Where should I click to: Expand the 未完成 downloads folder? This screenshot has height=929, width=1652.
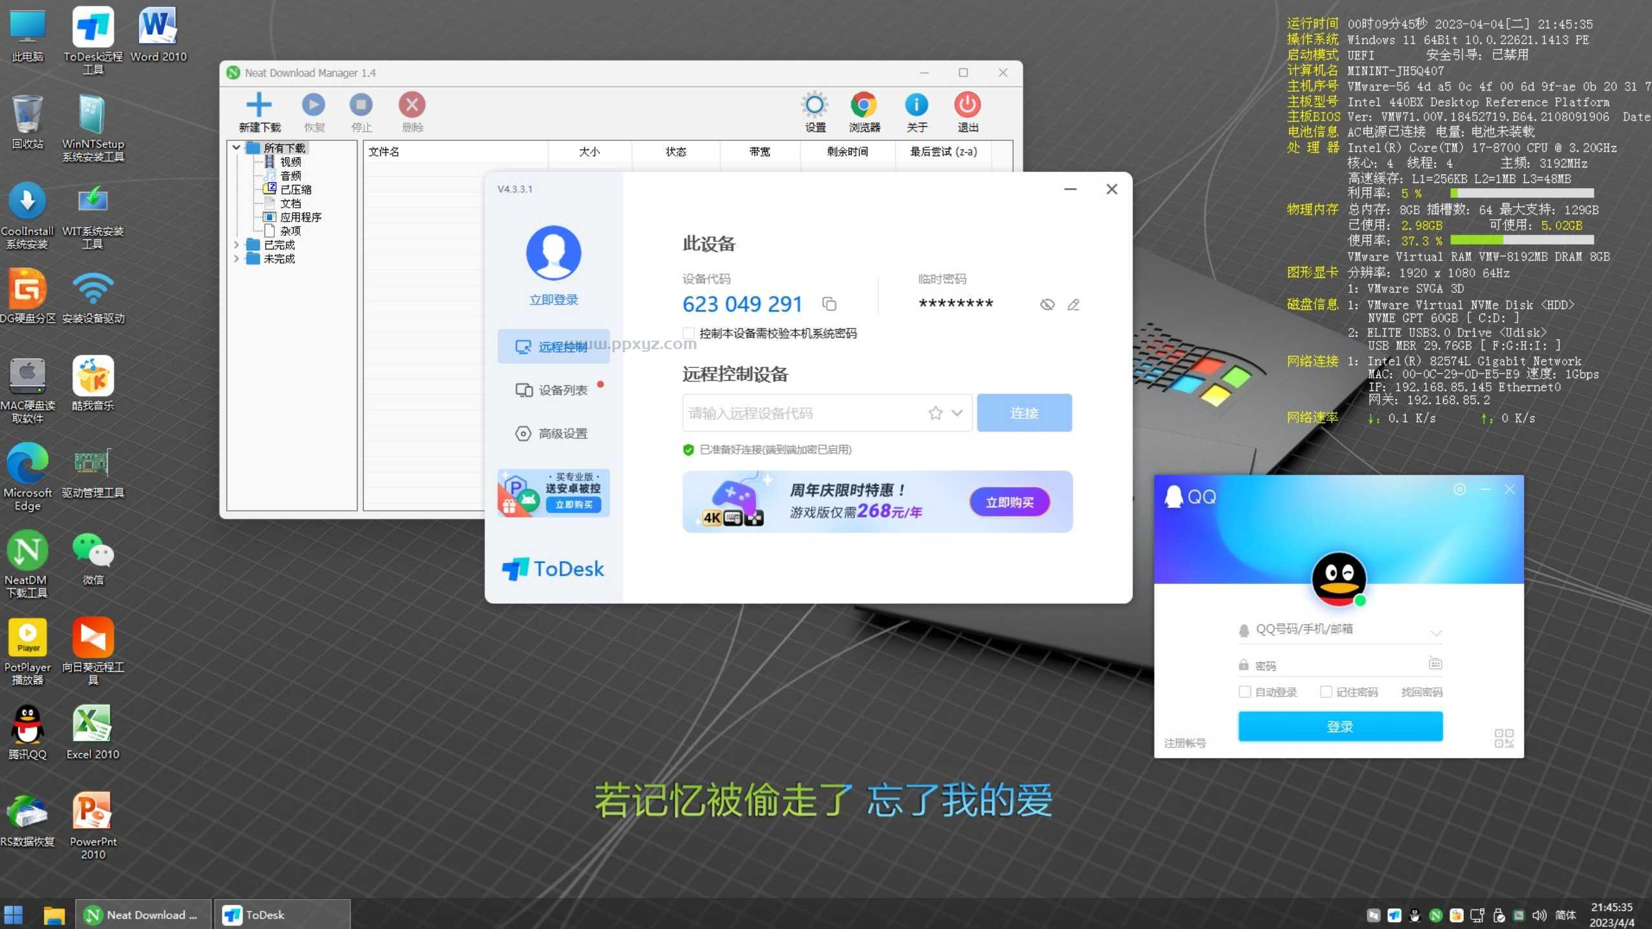(x=237, y=258)
